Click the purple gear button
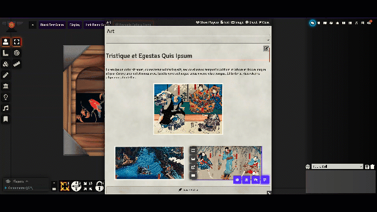377x212 pixels. coord(237,180)
